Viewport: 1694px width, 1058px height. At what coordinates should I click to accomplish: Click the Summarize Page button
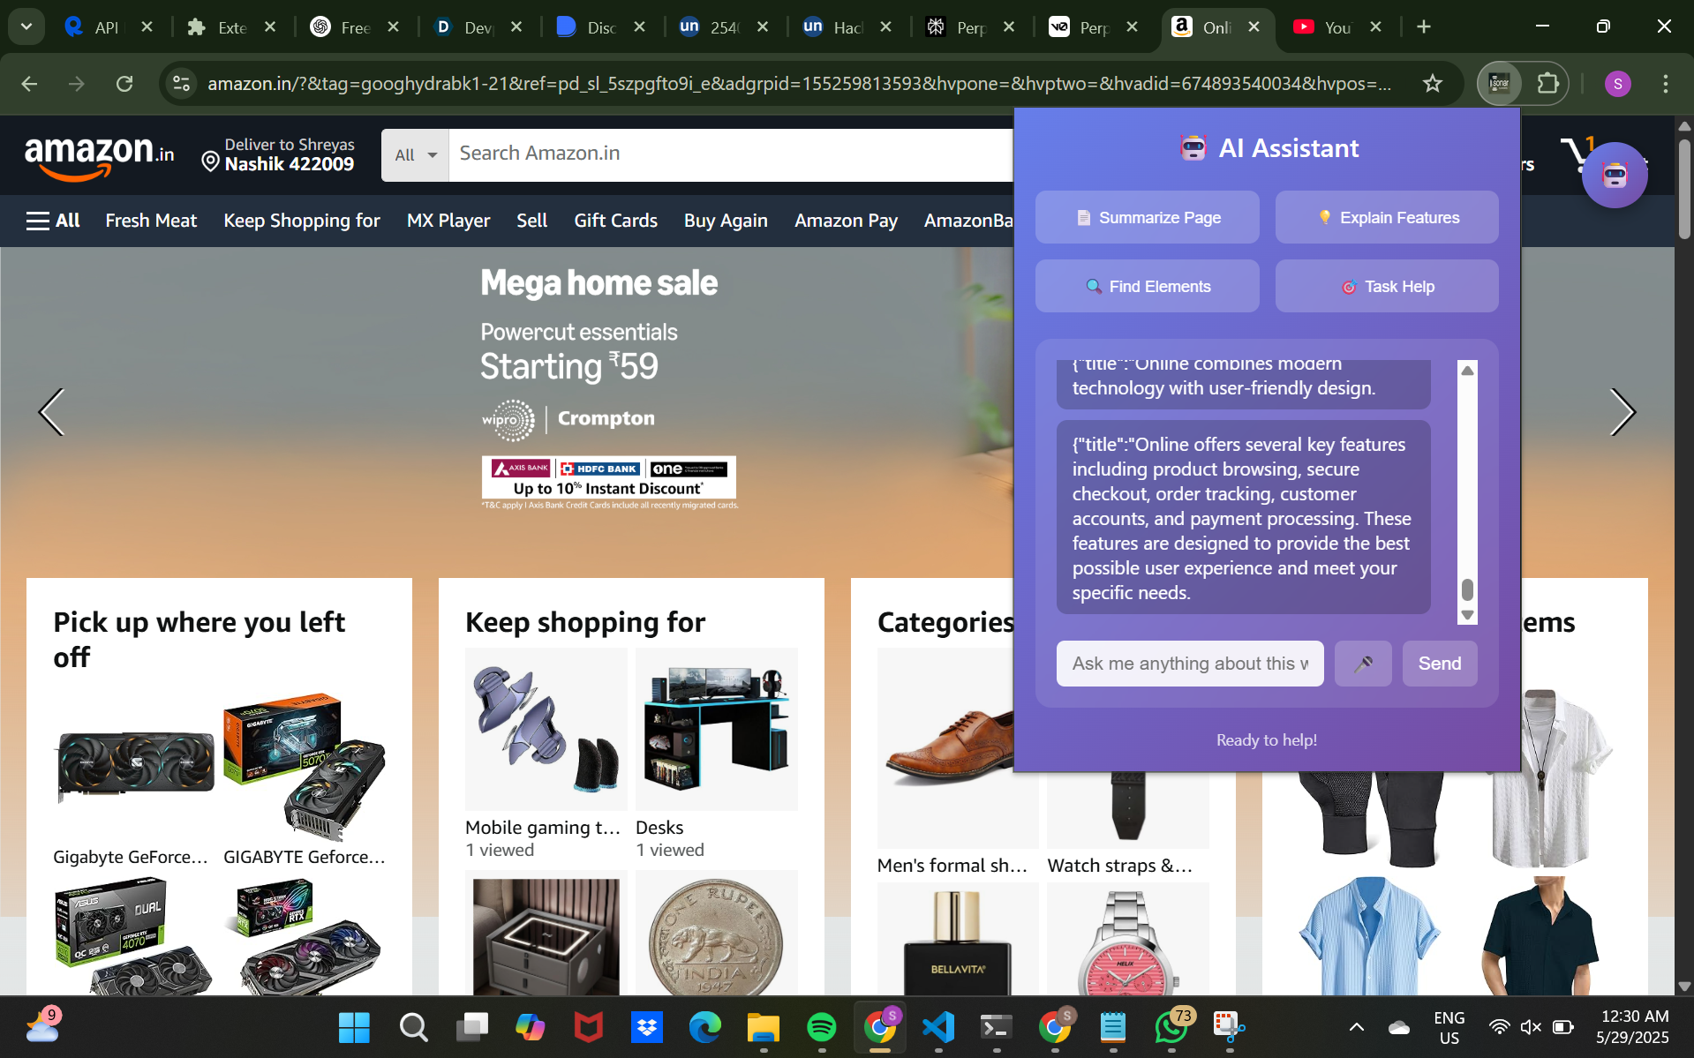point(1147,217)
